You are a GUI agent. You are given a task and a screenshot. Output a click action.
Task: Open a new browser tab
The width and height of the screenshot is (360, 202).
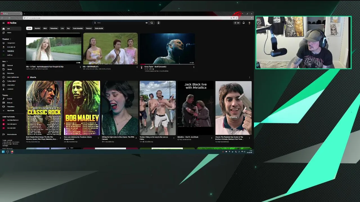tap(24, 13)
